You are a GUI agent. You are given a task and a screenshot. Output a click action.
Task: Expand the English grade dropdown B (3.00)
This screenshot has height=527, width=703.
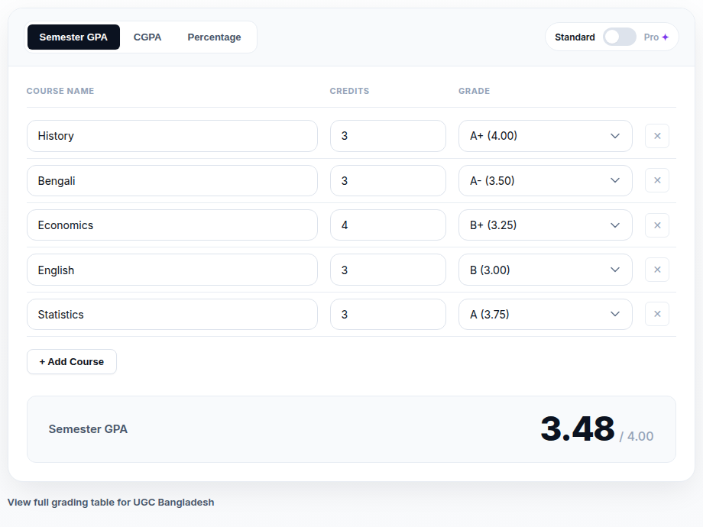click(545, 270)
